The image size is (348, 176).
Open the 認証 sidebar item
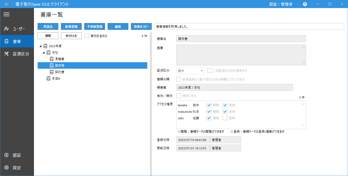pyautogui.click(x=17, y=155)
